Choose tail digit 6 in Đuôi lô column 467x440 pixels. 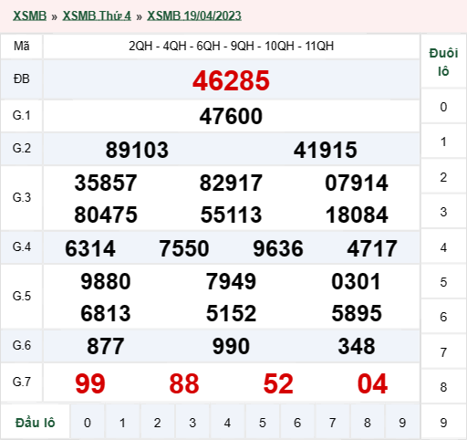click(x=443, y=317)
